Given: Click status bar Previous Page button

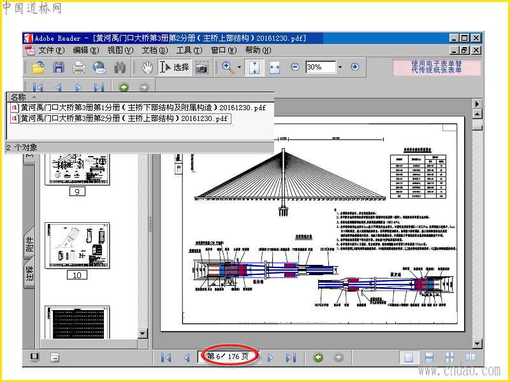Looking at the screenshot, I should [187, 358].
